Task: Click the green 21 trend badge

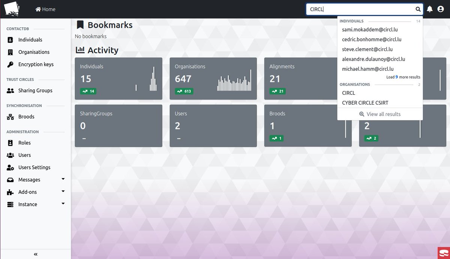Action: (278, 91)
